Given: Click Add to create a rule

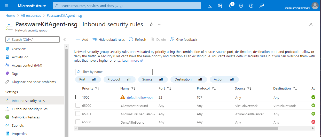Looking at the screenshot, I should point(82,39).
